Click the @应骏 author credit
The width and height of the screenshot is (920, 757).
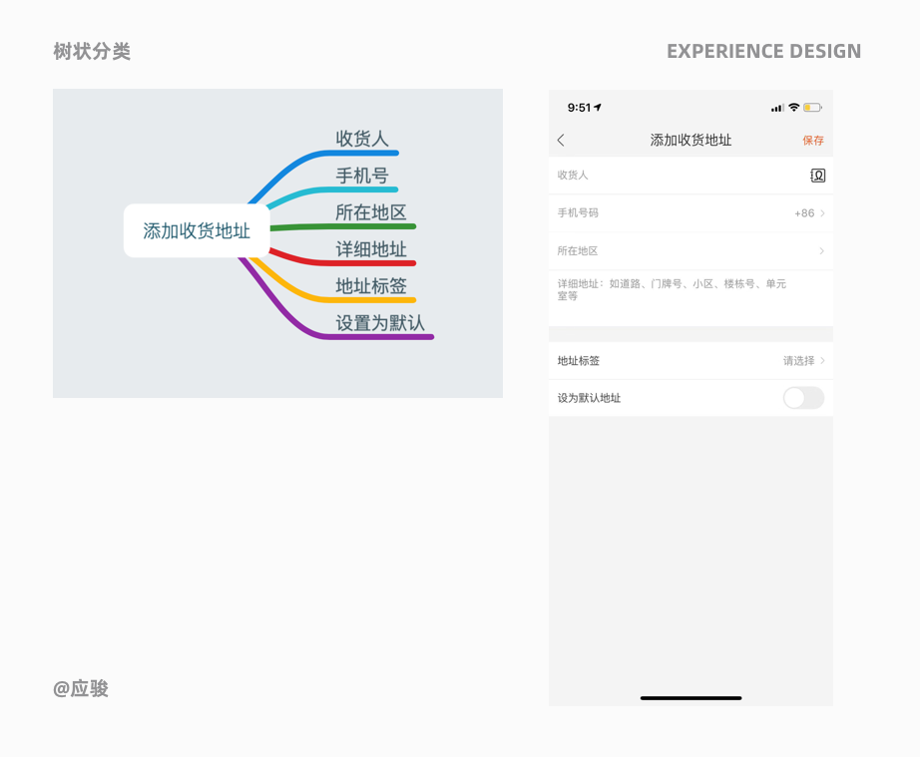coord(81,688)
